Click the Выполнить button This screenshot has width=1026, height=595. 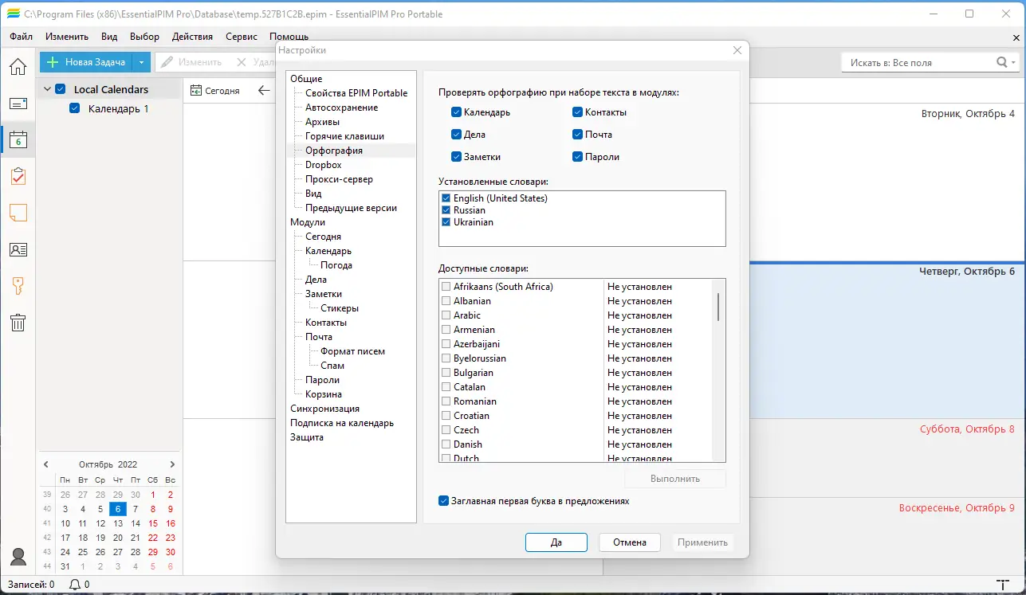pyautogui.click(x=675, y=479)
